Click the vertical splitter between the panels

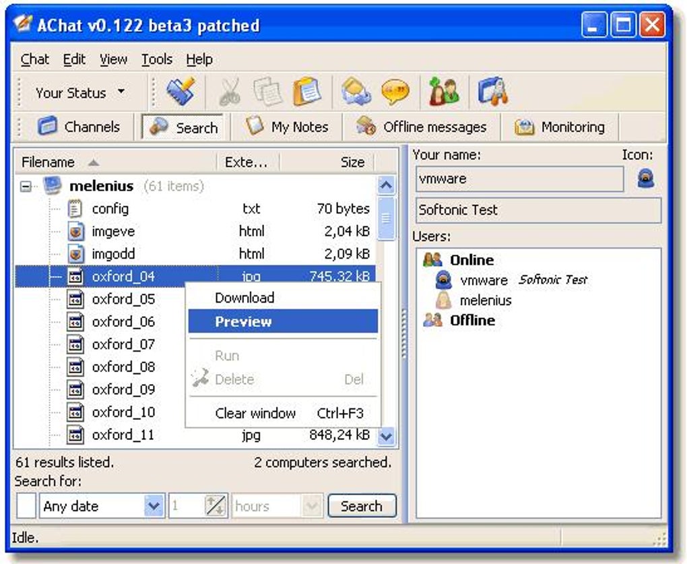(404, 334)
